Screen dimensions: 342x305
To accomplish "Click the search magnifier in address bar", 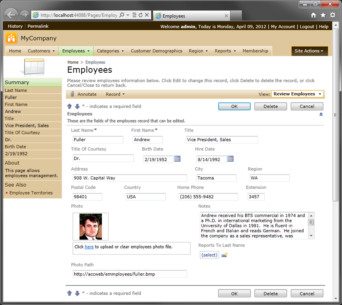I will [x=122, y=15].
